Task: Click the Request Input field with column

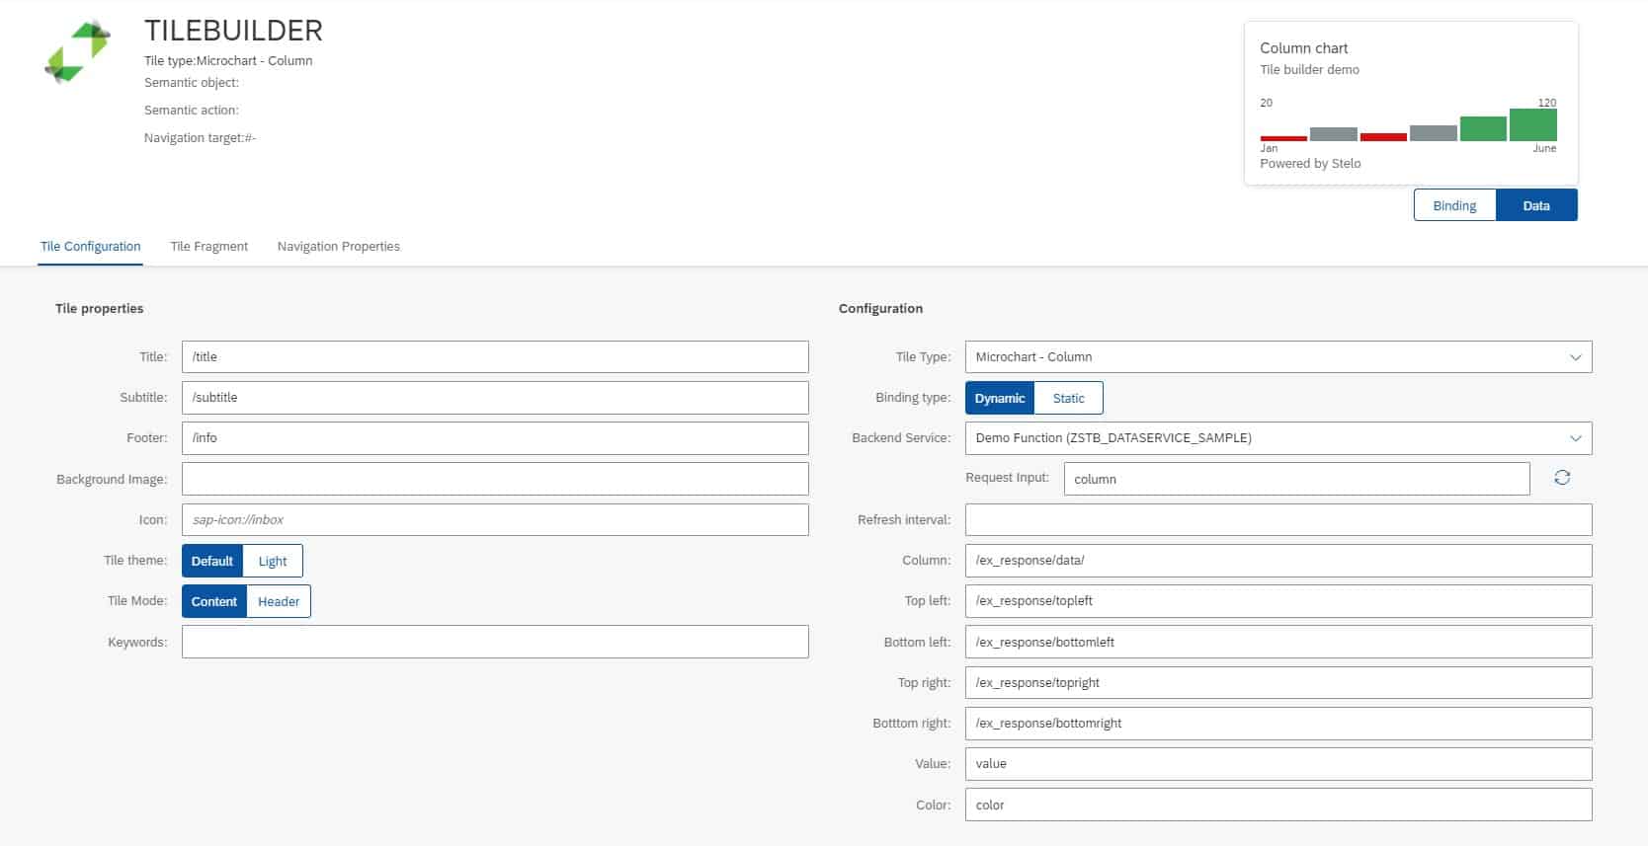Action: [1296, 479]
